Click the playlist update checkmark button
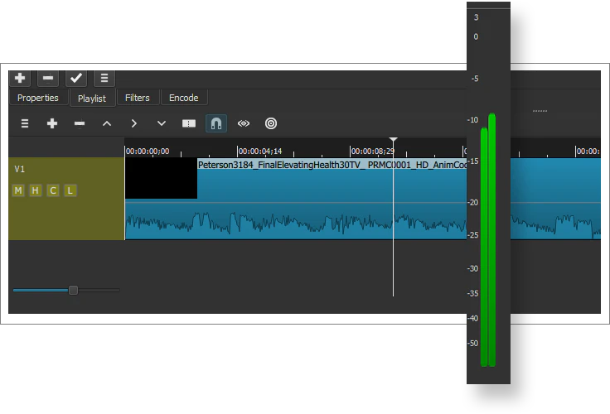Image resolution: width=610 pixels, height=414 pixels. [76, 78]
